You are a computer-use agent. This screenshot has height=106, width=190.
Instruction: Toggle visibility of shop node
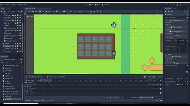tap(20, 23)
